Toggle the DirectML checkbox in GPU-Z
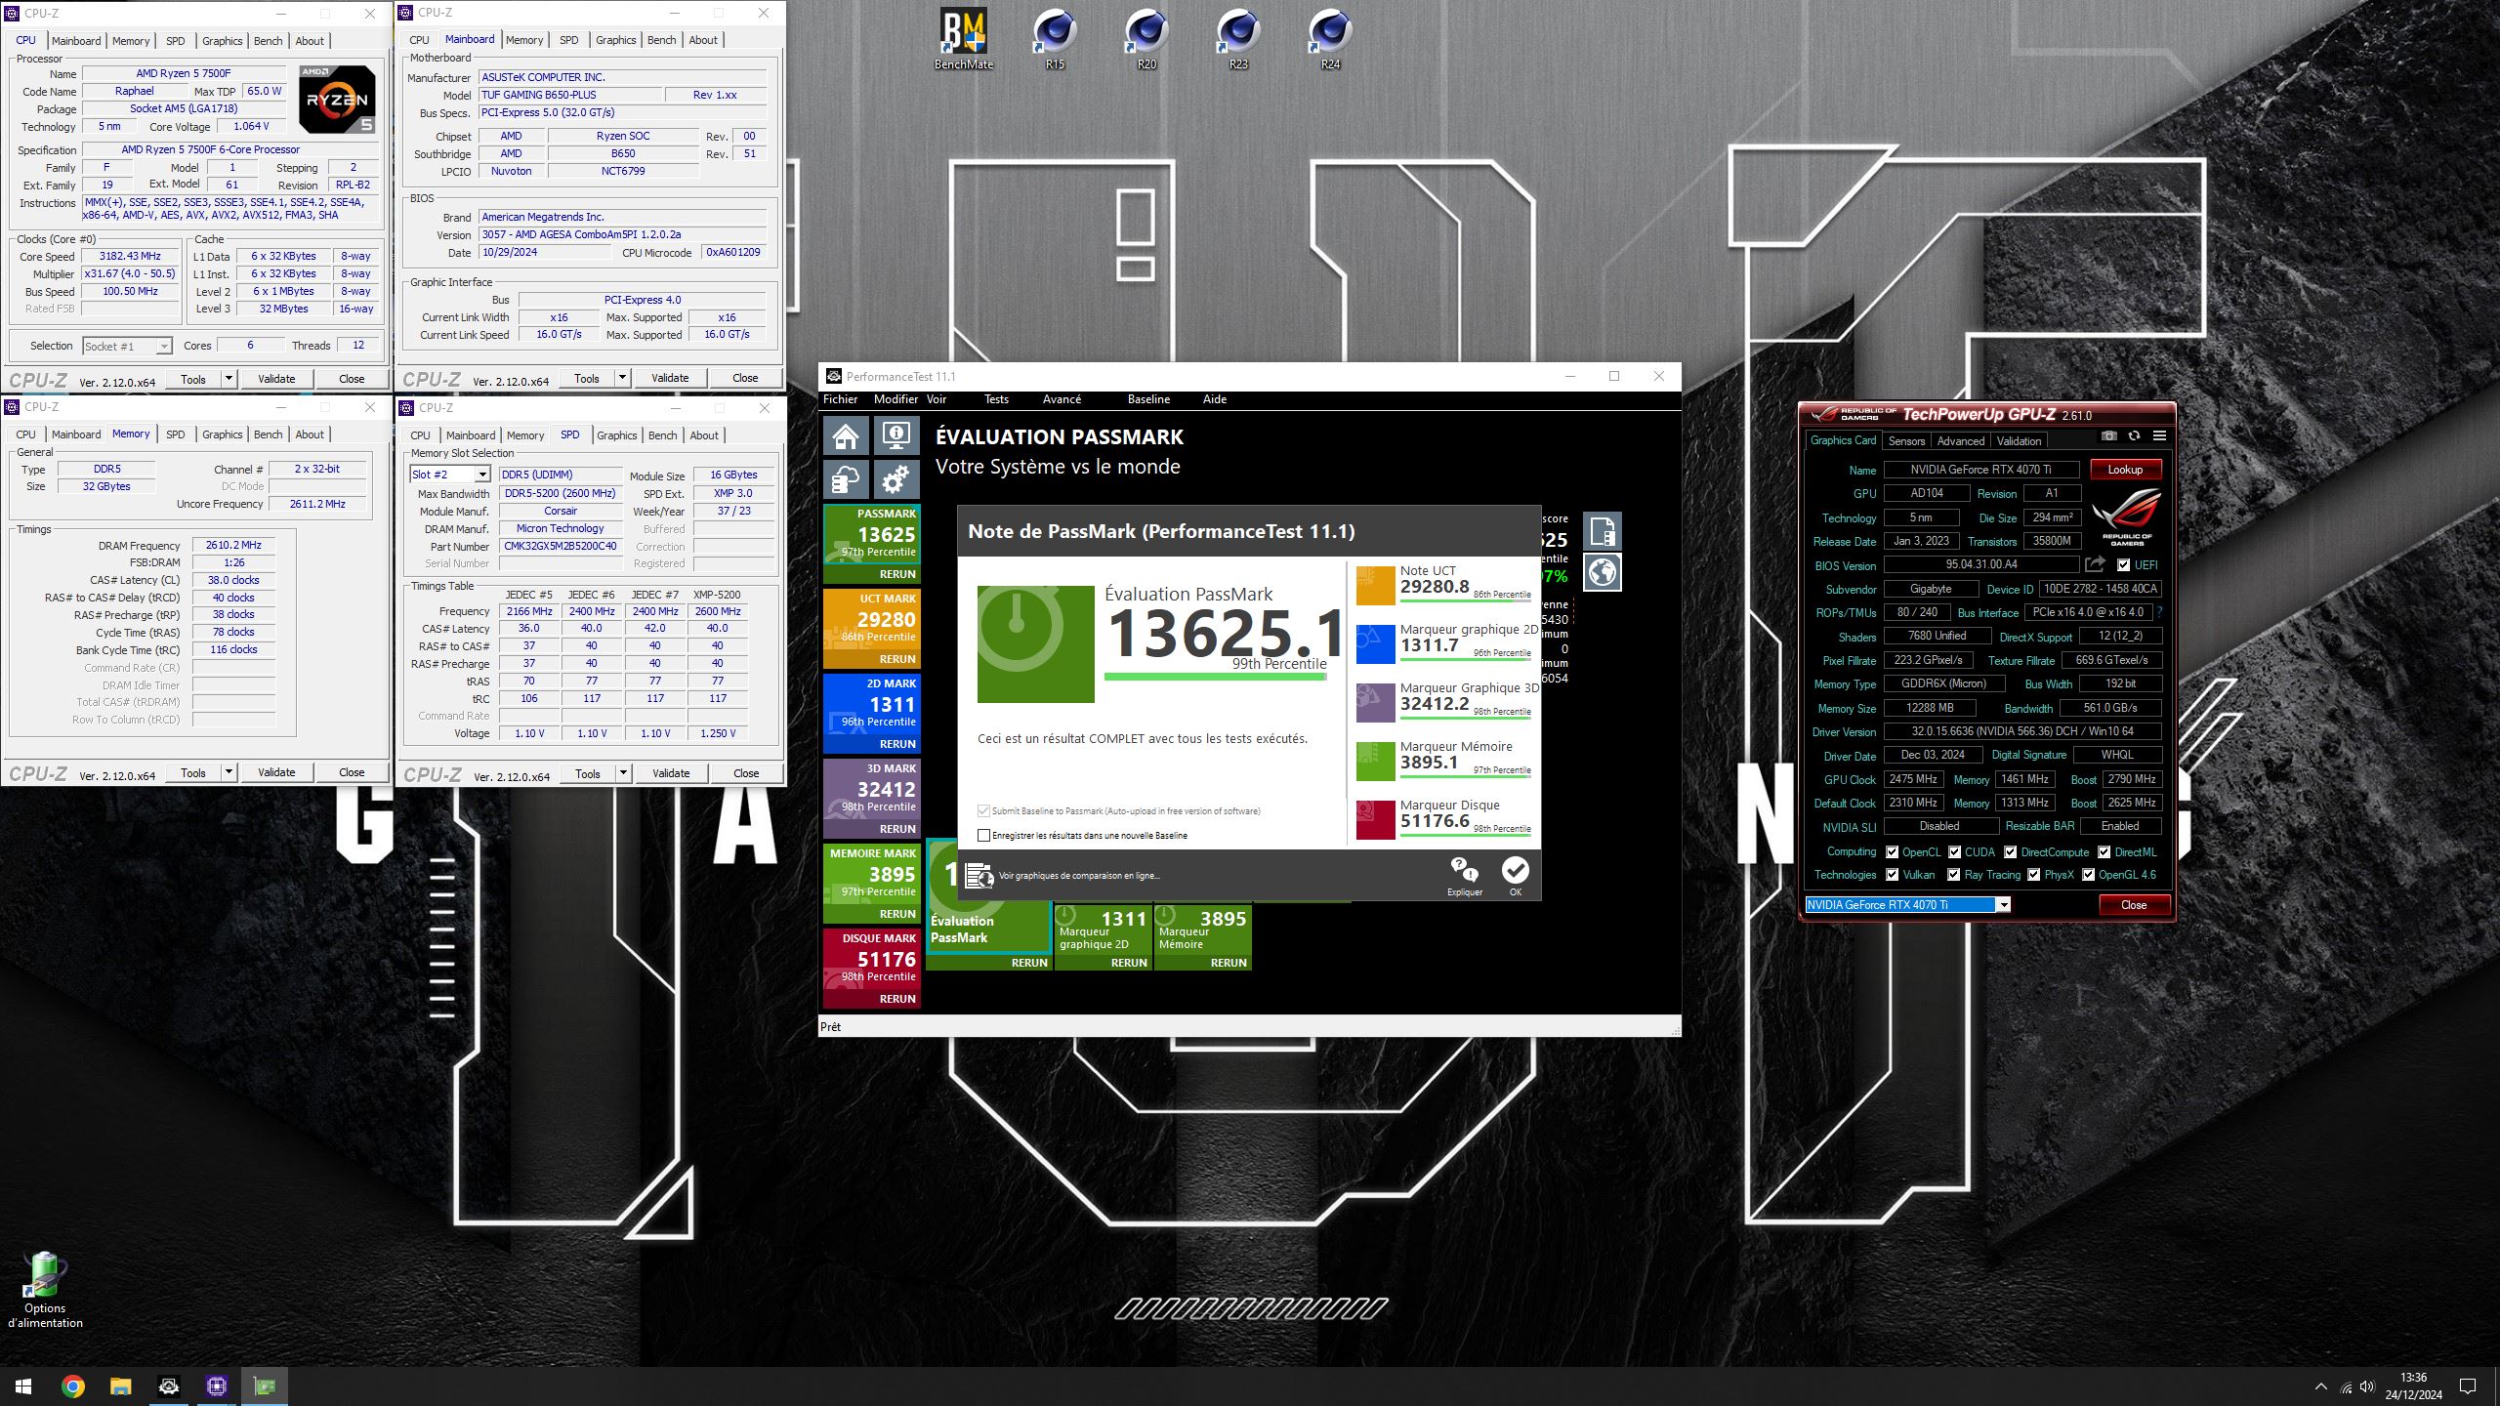The height and width of the screenshot is (1406, 2500). click(2104, 852)
